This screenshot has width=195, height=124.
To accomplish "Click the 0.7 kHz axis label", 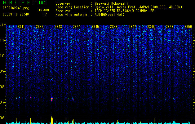I will point(3,102).
